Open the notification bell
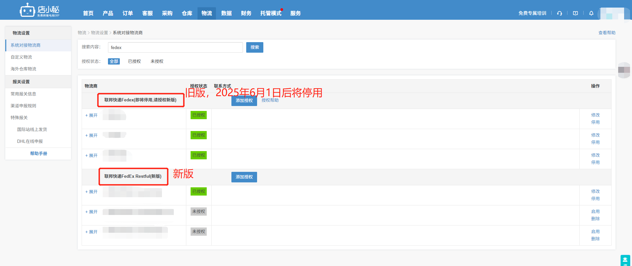This screenshot has width=632, height=266. (x=591, y=13)
